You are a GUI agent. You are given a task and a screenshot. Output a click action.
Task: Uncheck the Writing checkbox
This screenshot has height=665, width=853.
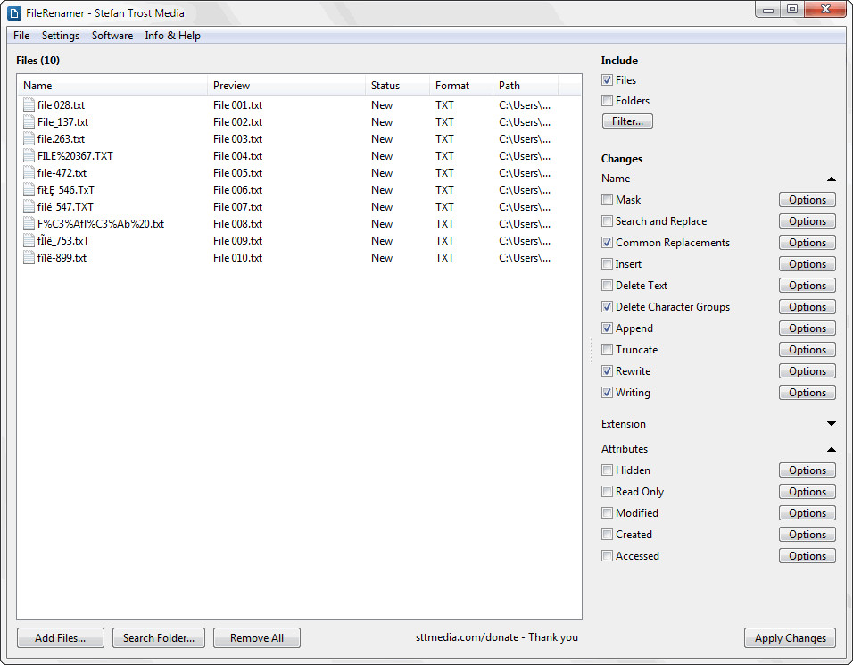(607, 393)
